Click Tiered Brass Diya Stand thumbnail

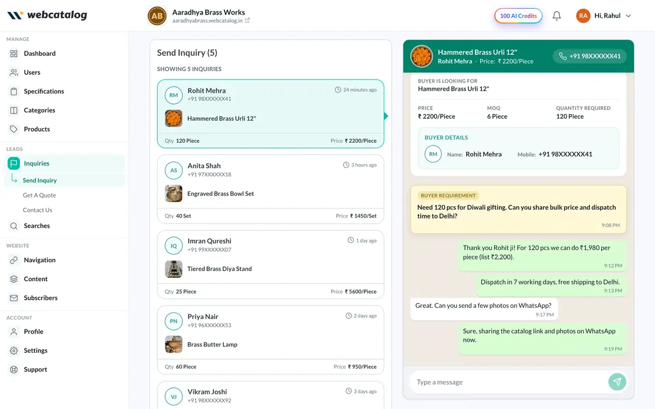174,269
